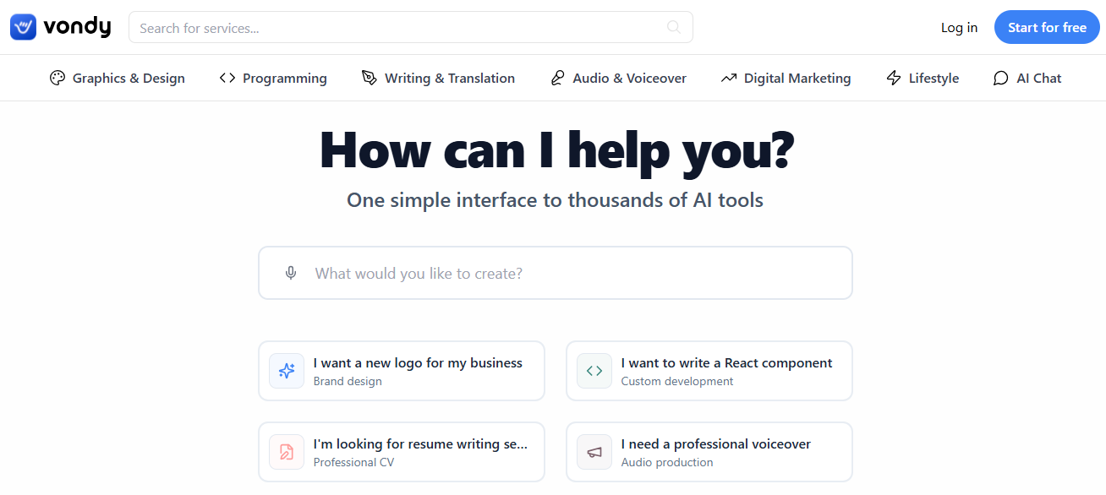
Task: Click the Log in link
Action: (959, 28)
